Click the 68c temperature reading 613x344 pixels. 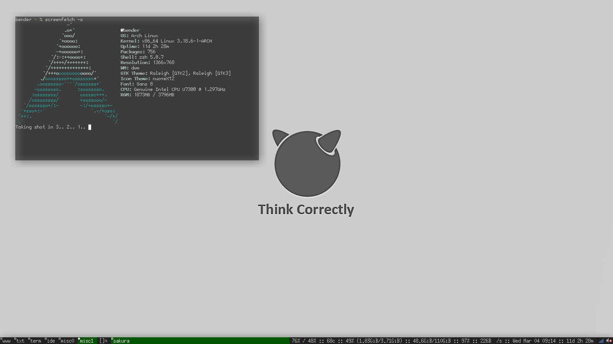point(330,341)
